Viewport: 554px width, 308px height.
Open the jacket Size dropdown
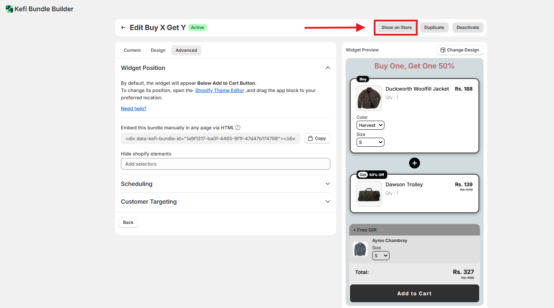point(370,142)
